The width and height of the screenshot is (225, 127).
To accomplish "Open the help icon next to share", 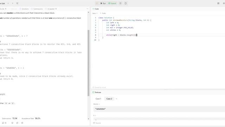I will [22, 123].
